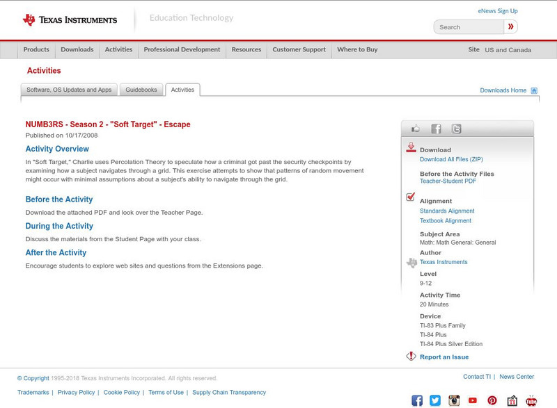Open the footer Instagram icon
This screenshot has height=408, width=557.
click(454, 400)
